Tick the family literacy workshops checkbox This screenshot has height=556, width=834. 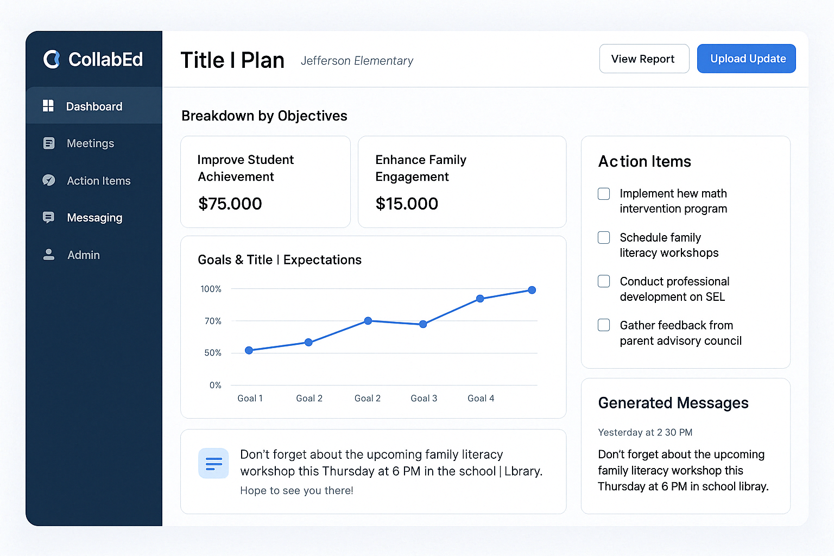604,237
